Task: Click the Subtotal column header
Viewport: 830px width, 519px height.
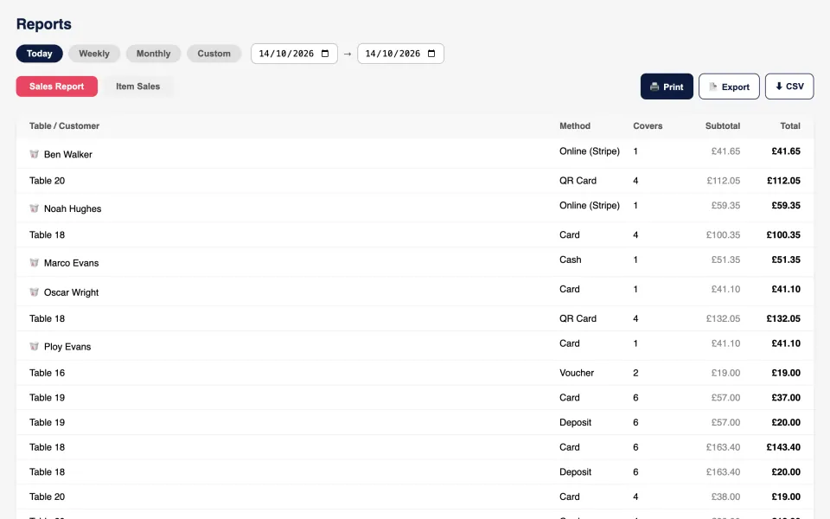Action: tap(723, 126)
